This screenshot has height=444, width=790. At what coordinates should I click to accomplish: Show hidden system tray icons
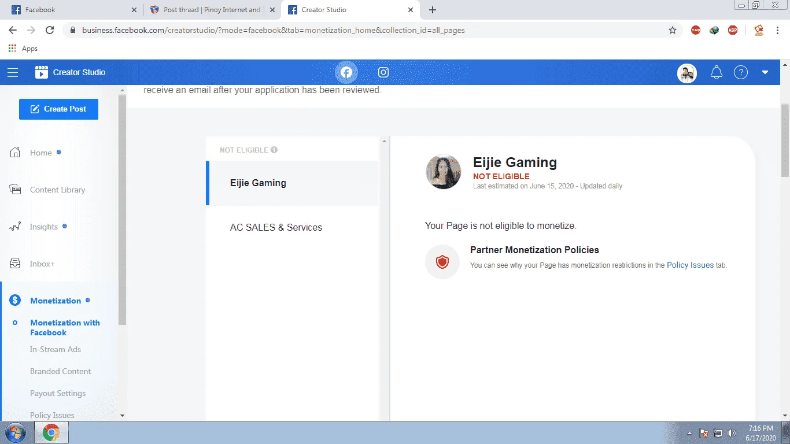tap(689, 433)
